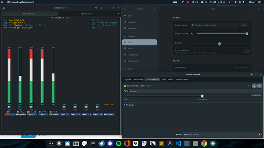Toggle the lock channels together button
Screen dimensions: 264x148
coord(254,86)
